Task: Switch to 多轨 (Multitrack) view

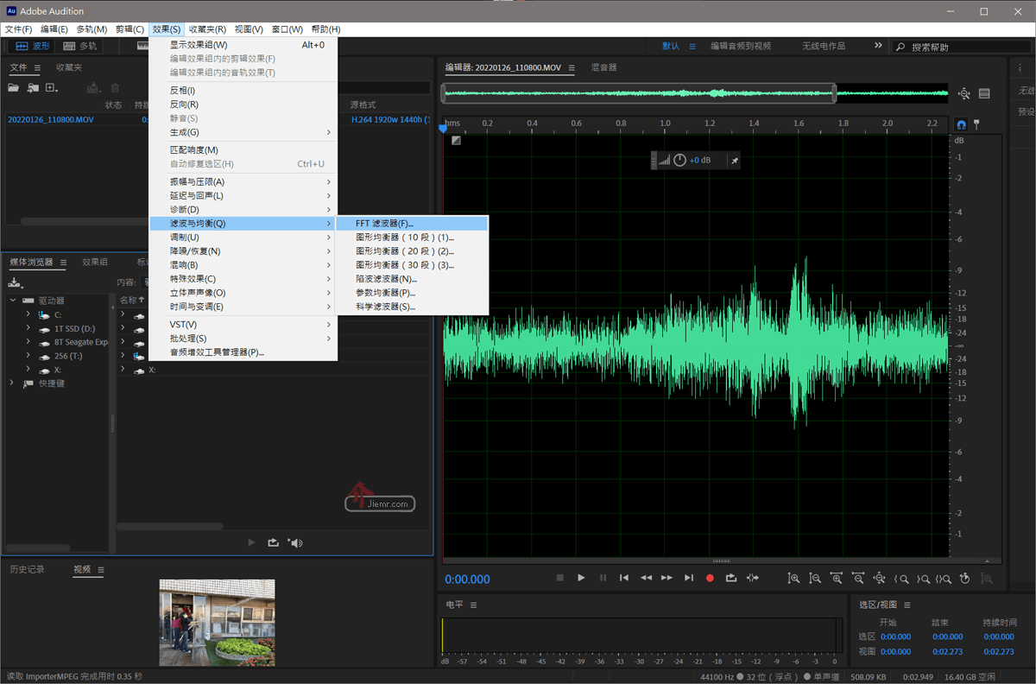Action: coord(79,46)
